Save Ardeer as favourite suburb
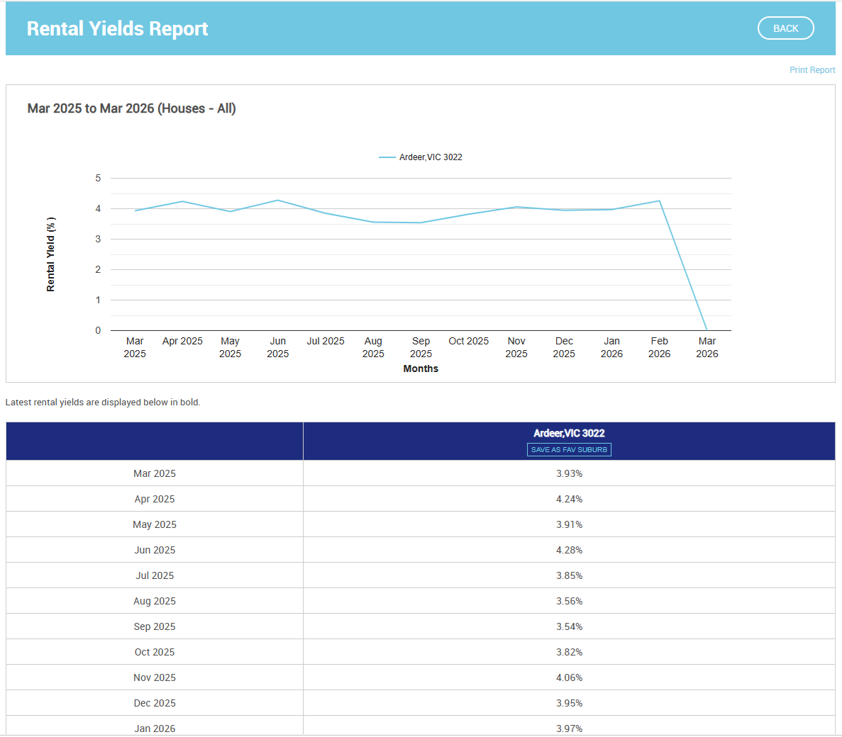Viewport: 842px width, 737px height. (569, 450)
